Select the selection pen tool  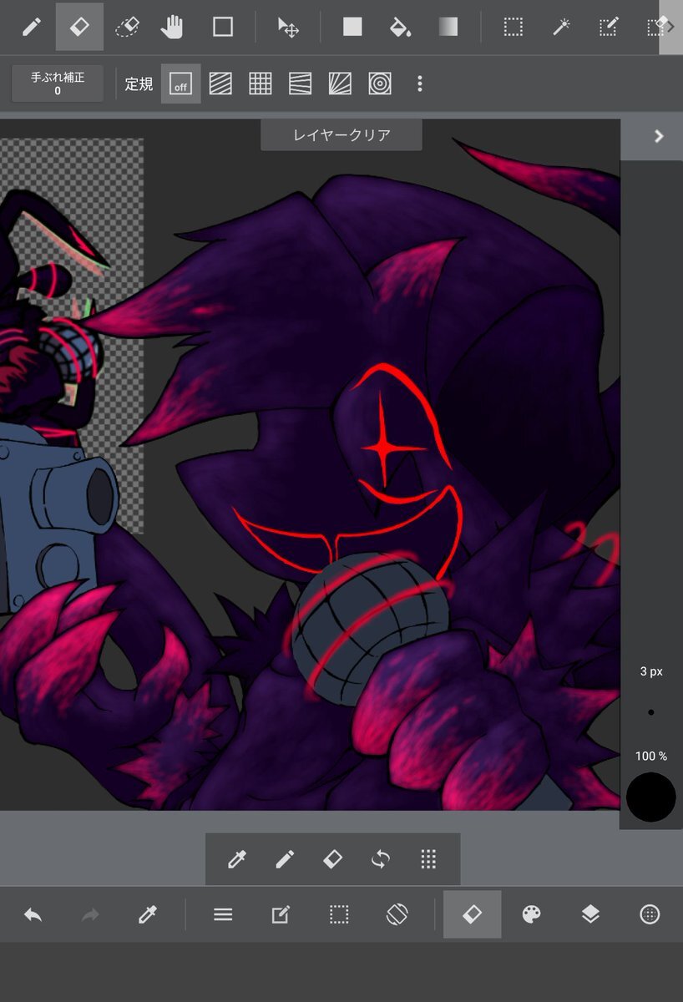tap(609, 27)
